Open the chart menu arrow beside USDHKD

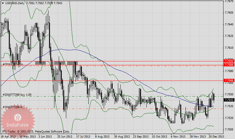pos(3,3)
